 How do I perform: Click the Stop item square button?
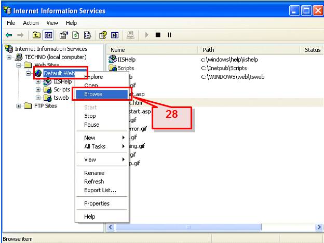coord(158,35)
